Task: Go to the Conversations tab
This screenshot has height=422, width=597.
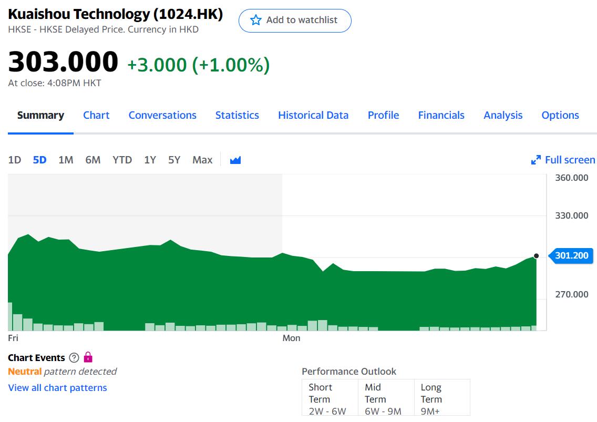Action: coord(162,115)
